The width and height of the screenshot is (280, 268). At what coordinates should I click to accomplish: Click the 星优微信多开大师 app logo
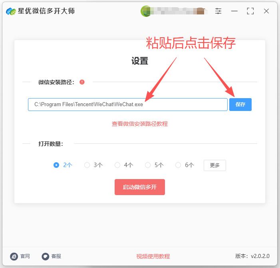coord(11,11)
